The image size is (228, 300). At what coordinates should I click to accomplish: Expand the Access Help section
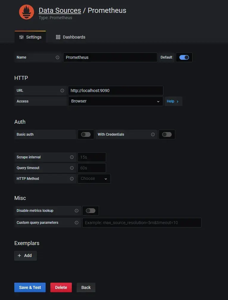pos(173,101)
